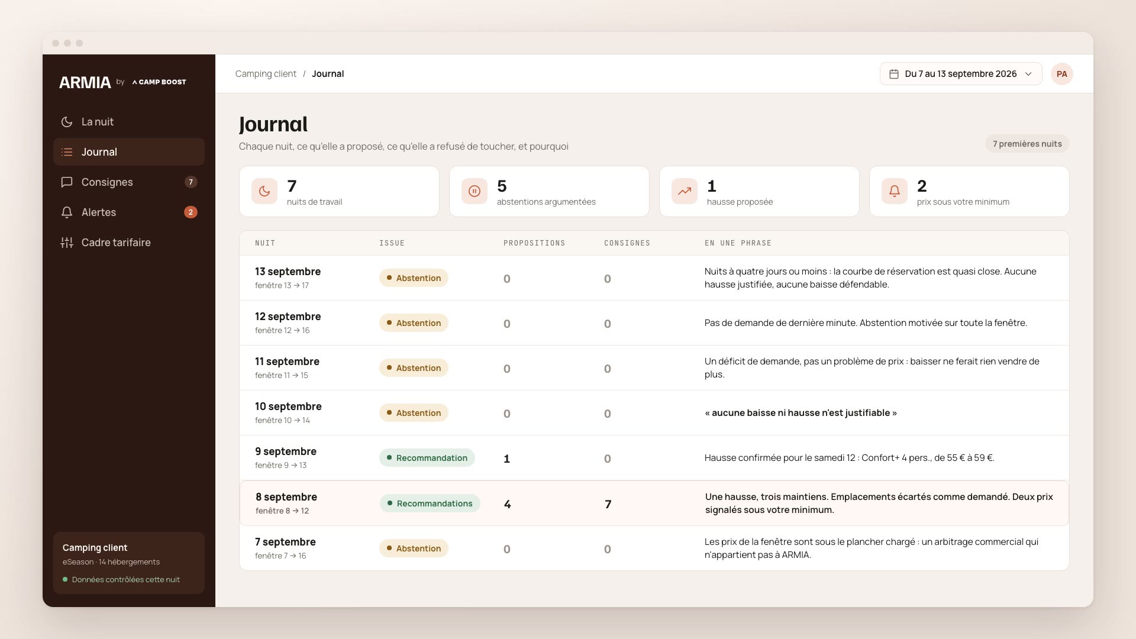Viewport: 1136px width, 639px height.
Task: Click the Camping client breadcrumb
Action: tap(266, 74)
